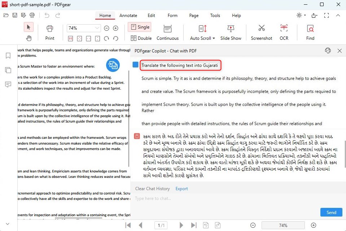This screenshot has height=231, width=346.
Task: Click the fit height icon
Action: click(x=97, y=39)
